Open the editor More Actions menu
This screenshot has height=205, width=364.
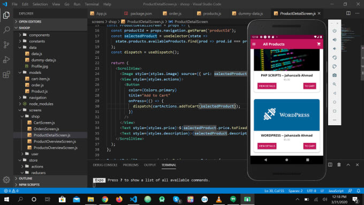[357, 13]
